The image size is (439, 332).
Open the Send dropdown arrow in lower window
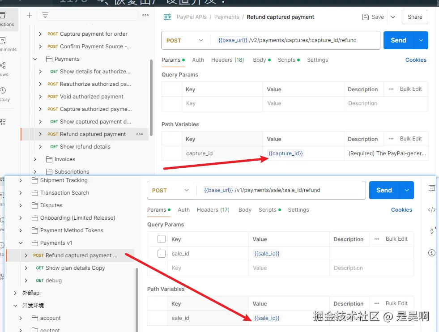click(406, 190)
